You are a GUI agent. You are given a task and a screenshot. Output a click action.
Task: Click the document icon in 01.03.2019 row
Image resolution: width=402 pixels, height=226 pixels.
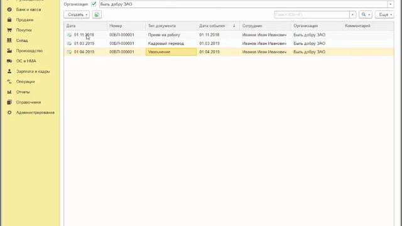click(69, 43)
